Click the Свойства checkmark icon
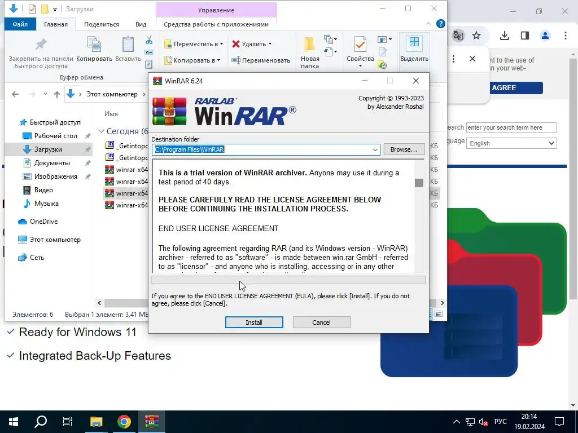 tap(360, 45)
